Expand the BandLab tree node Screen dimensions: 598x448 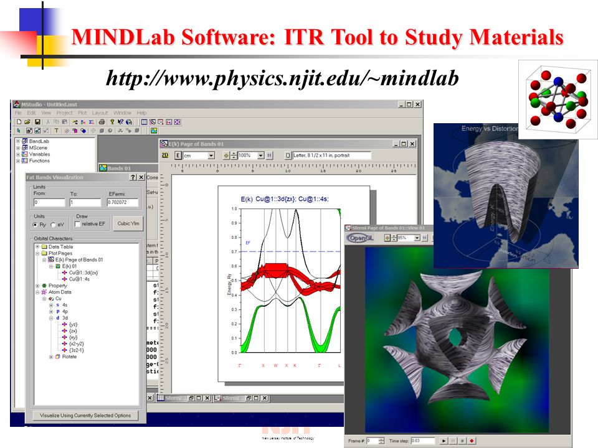pos(17,141)
